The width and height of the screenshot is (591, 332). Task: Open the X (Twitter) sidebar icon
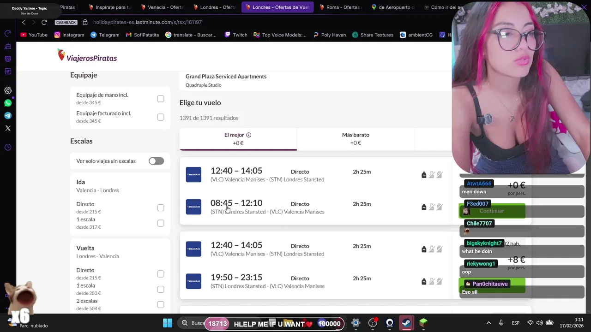tap(8, 128)
